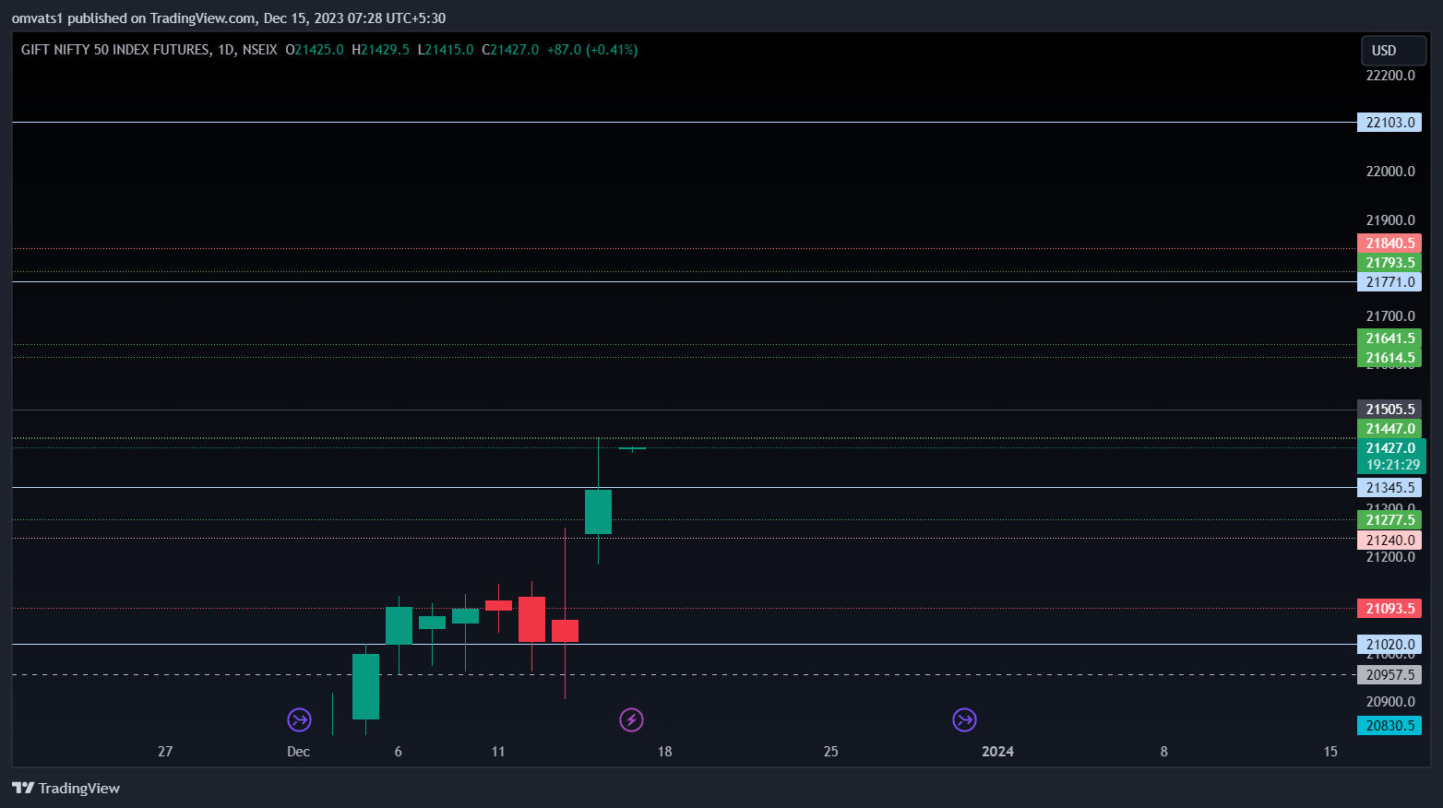
Task: Select the red 21840.5 price label
Action: pyautogui.click(x=1389, y=244)
